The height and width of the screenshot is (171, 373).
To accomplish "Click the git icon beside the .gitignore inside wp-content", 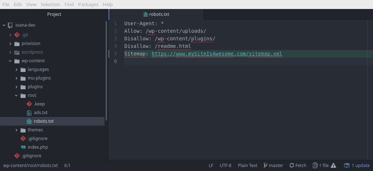I will [23, 139].
